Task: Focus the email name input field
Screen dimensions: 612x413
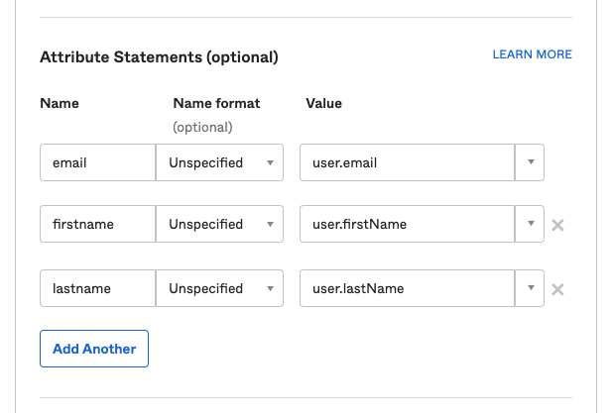Action: (x=97, y=162)
